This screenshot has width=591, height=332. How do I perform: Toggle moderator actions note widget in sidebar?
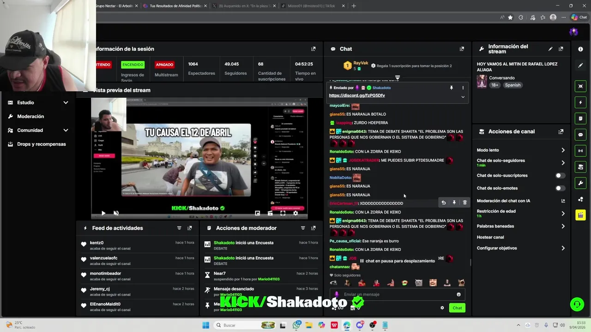click(580, 119)
